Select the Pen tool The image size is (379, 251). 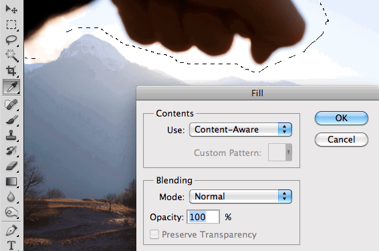[x=11, y=230]
